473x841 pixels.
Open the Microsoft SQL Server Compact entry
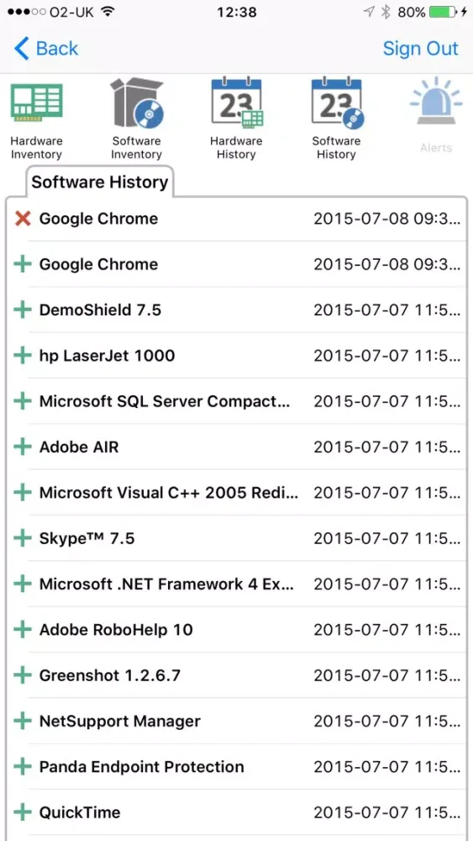tap(236, 400)
